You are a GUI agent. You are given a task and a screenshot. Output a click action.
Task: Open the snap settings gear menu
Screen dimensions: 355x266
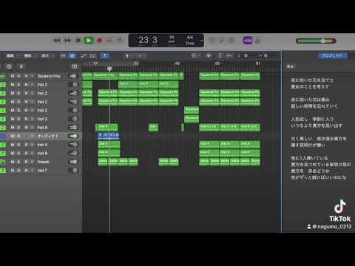point(195,55)
